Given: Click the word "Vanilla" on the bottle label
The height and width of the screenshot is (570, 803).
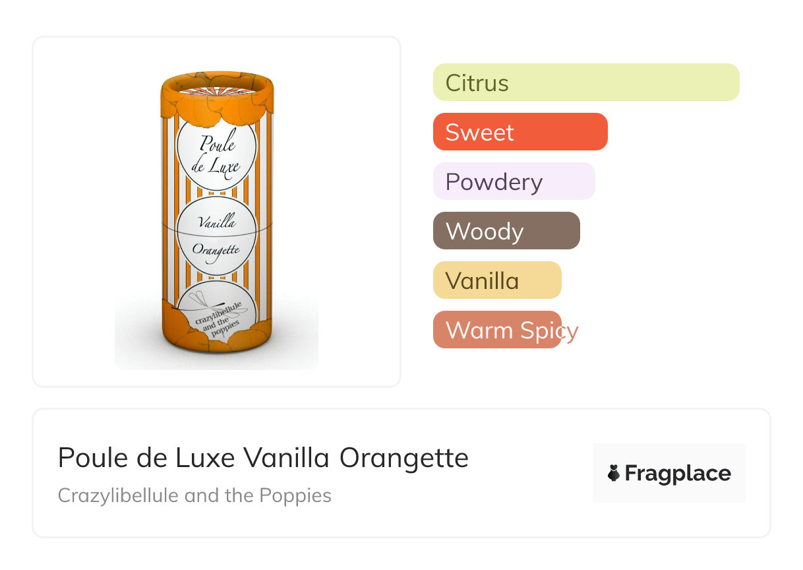Looking at the screenshot, I should pyautogui.click(x=217, y=223).
